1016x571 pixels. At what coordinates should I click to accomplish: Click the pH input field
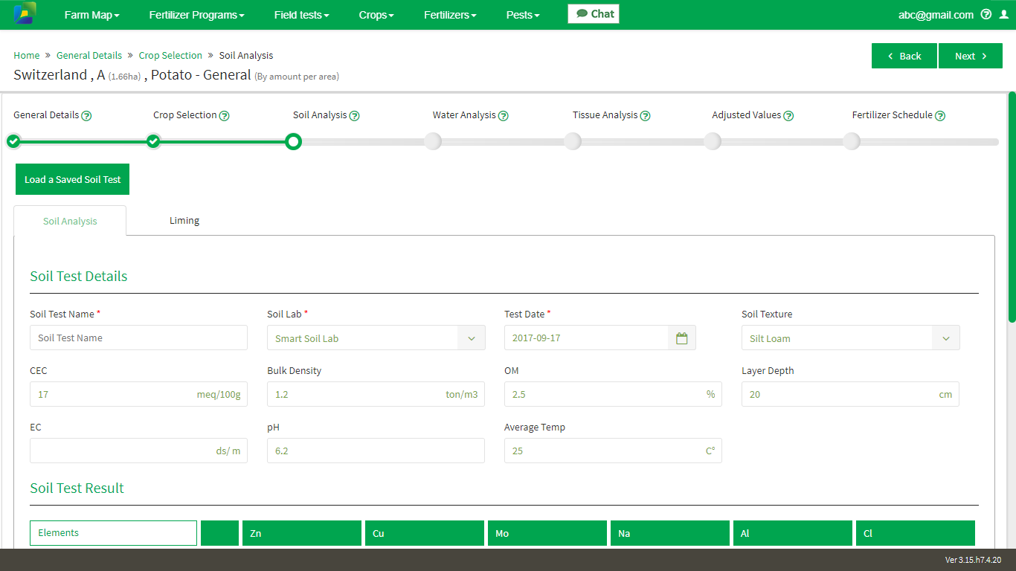coord(376,451)
